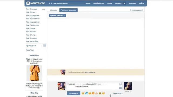Open Мои Видеозаписи in sidebar

(x=33, y=19)
